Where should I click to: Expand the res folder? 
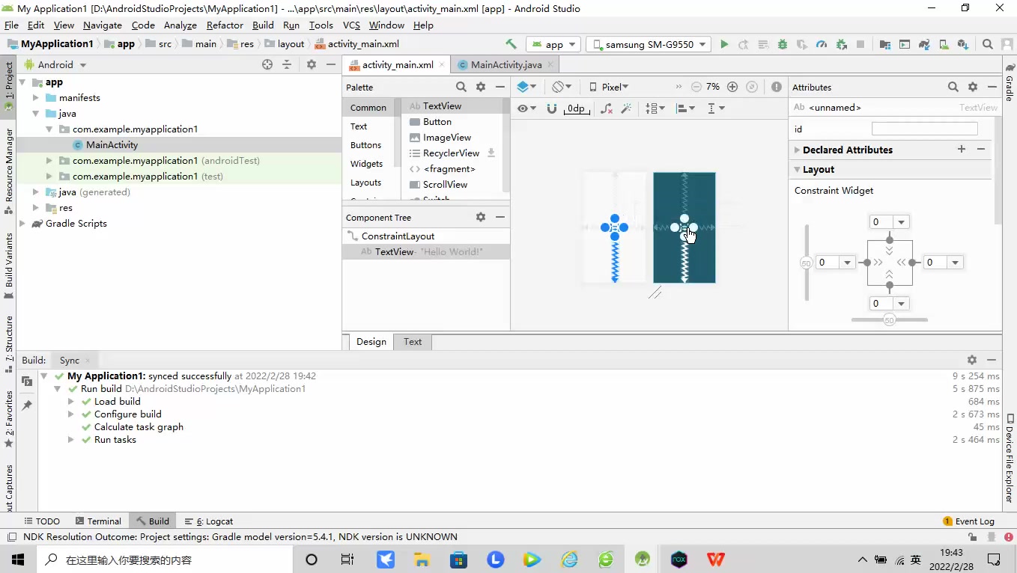pos(36,208)
